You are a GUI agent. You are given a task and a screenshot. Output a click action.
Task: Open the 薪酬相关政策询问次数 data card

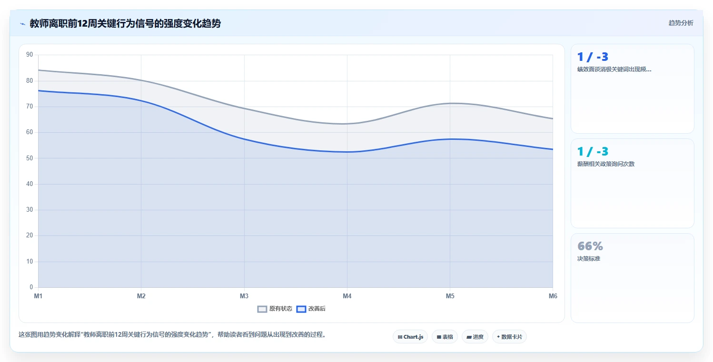coord(633,184)
